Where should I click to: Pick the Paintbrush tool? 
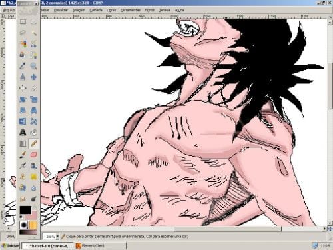point(23,155)
